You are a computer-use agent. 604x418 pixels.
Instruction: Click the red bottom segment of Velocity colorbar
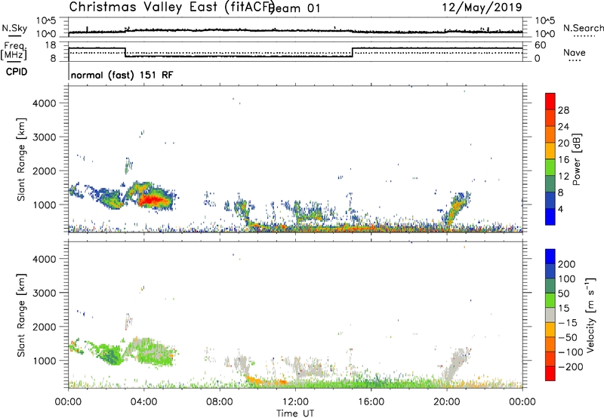pyautogui.click(x=550, y=373)
